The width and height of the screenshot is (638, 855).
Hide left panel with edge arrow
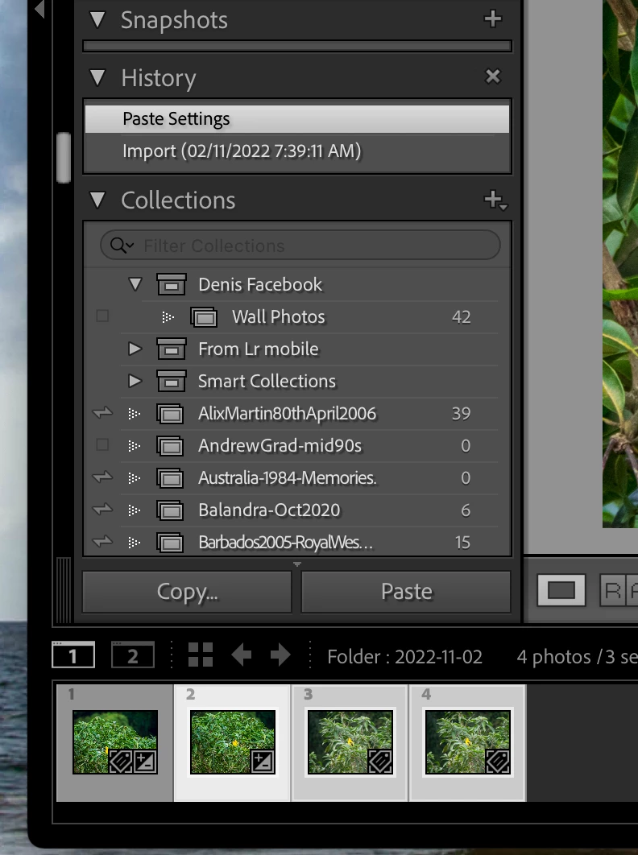pyautogui.click(x=39, y=9)
